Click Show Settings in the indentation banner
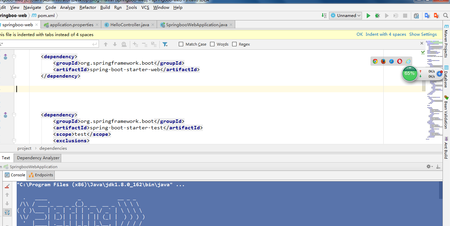450x226 pixels. click(422, 34)
